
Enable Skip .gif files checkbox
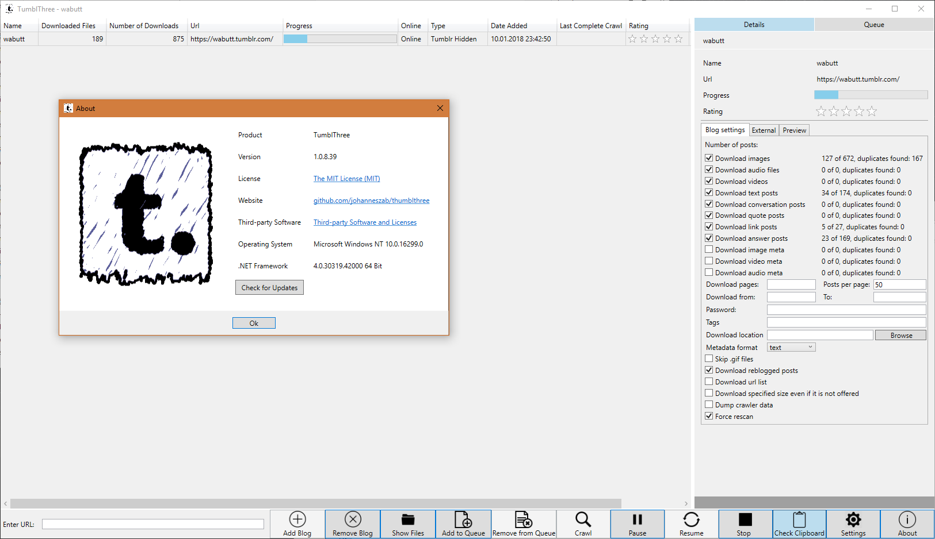click(x=709, y=359)
